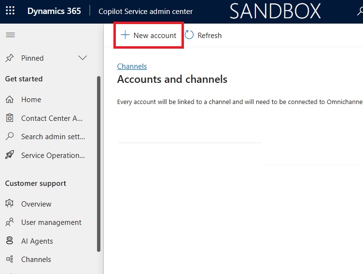Click the New account button
The image size is (363, 274).
149,35
